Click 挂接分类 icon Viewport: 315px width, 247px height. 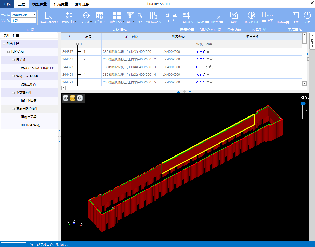(203, 16)
